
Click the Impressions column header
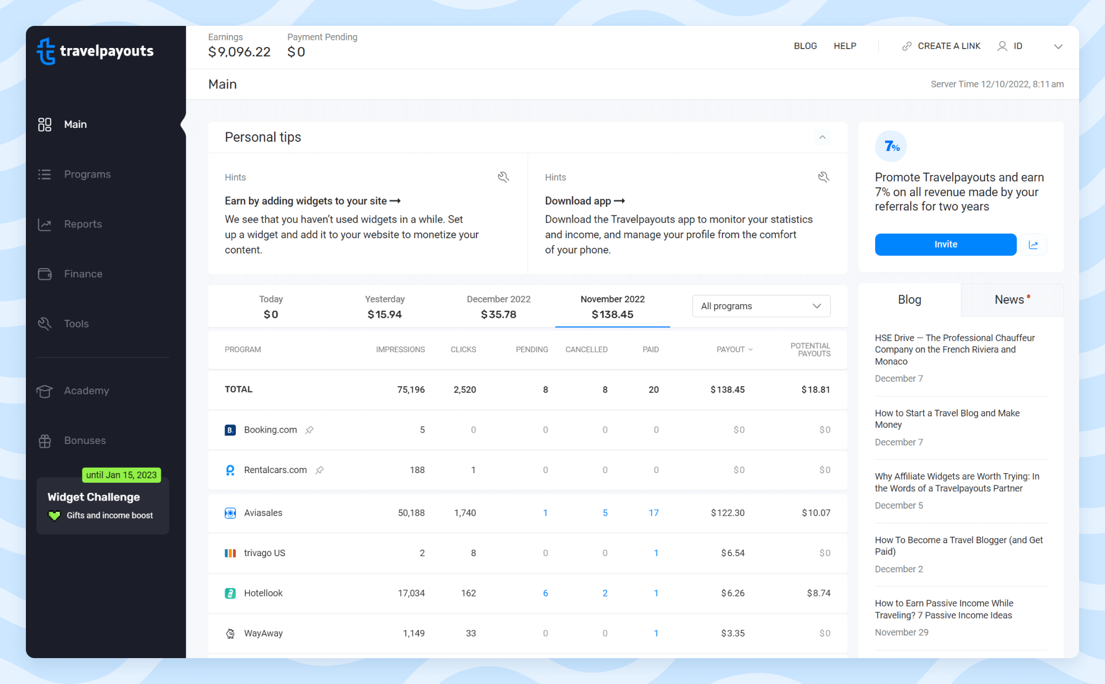(400, 350)
